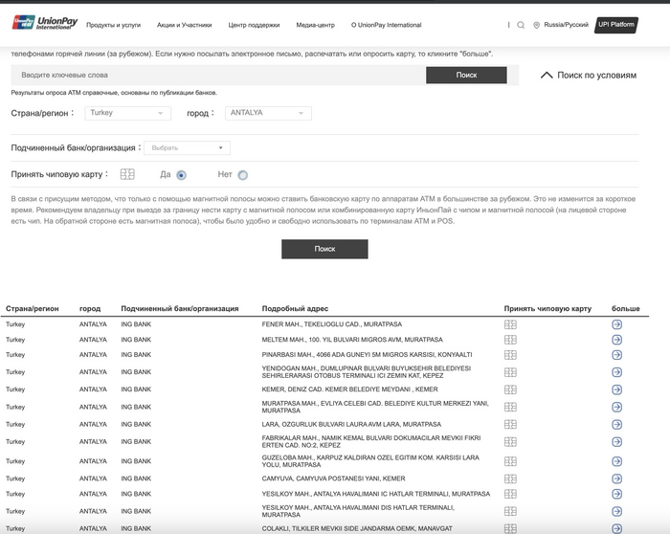Image resolution: width=670 pixels, height=534 pixels.
Task: Open details arrow for DIS HATLAR TERMINALI row
Action: (616, 511)
